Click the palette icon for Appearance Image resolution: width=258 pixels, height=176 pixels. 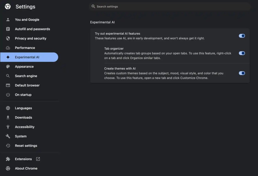(x=8, y=67)
